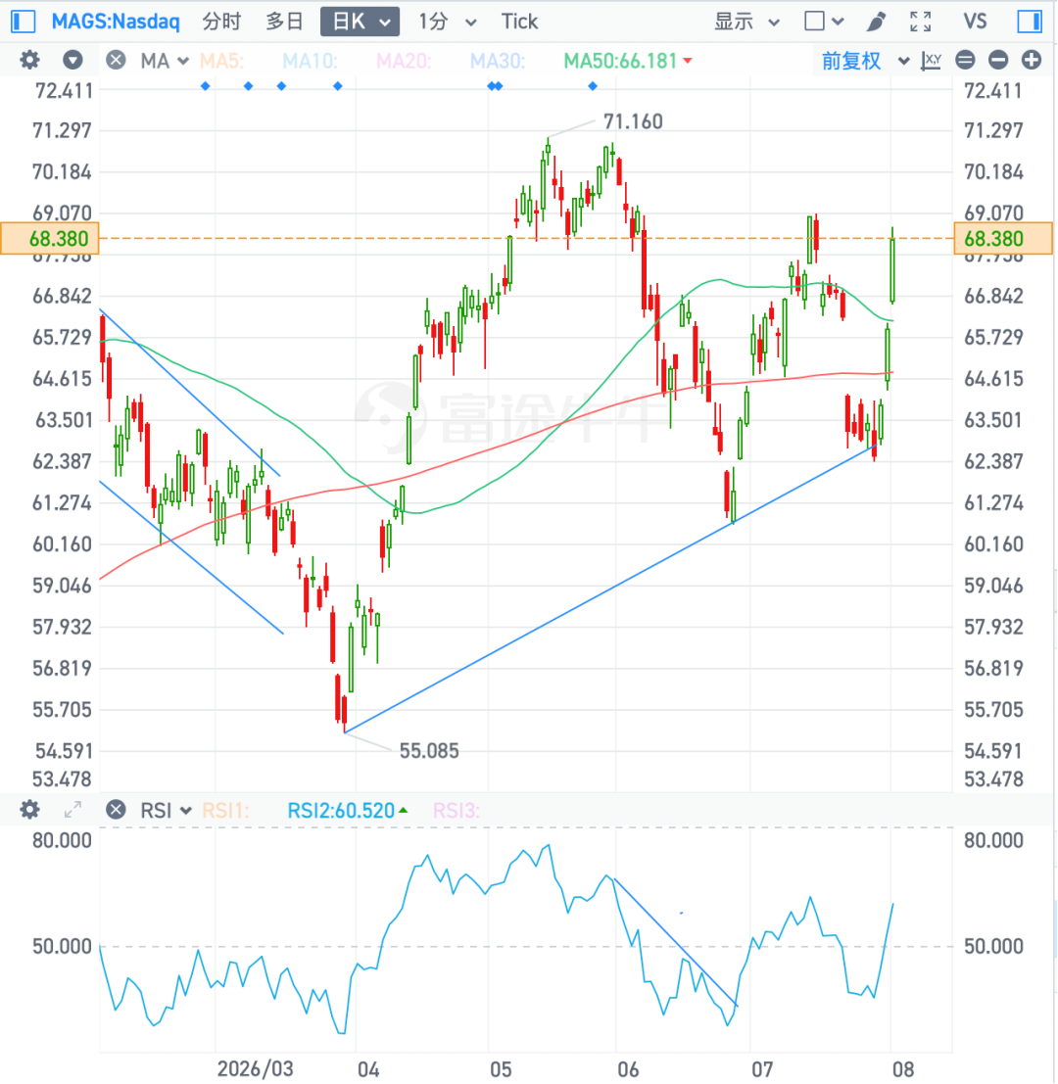Toggle RSI1 line visibility
The image size is (1058, 1084).
(x=225, y=810)
